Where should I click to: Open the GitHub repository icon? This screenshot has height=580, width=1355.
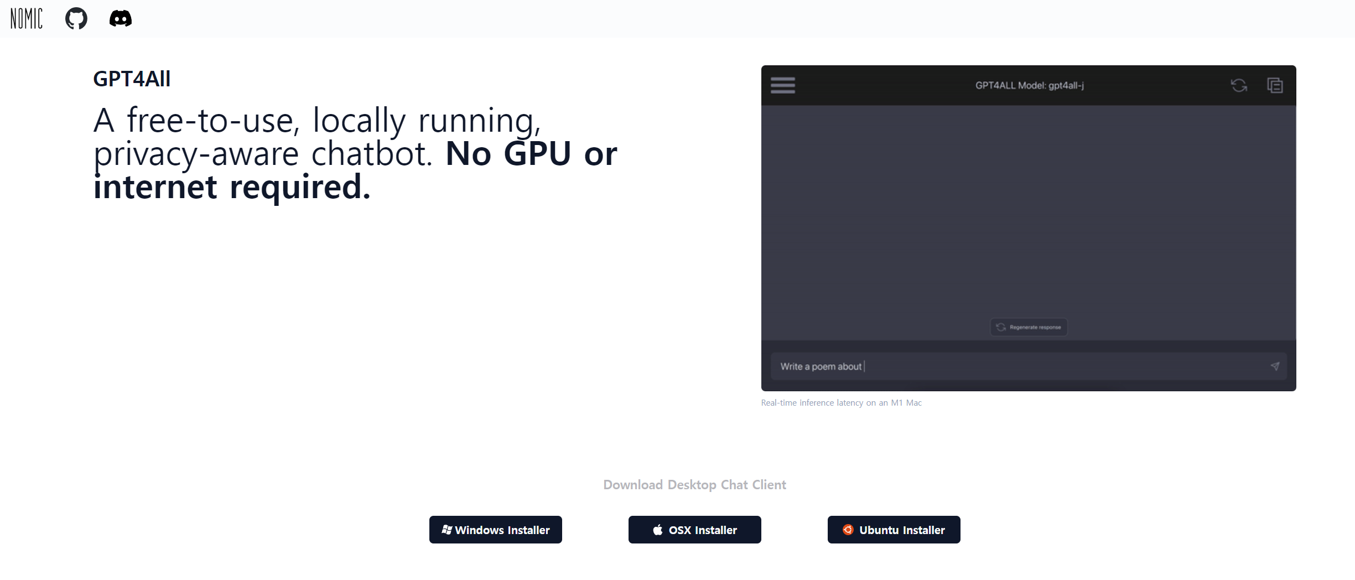click(76, 19)
